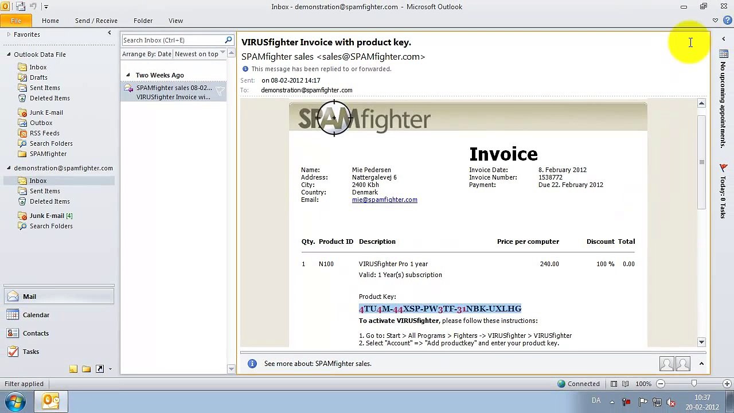Expand the People Pane with the caret
This screenshot has height=413, width=734.
pyautogui.click(x=701, y=364)
